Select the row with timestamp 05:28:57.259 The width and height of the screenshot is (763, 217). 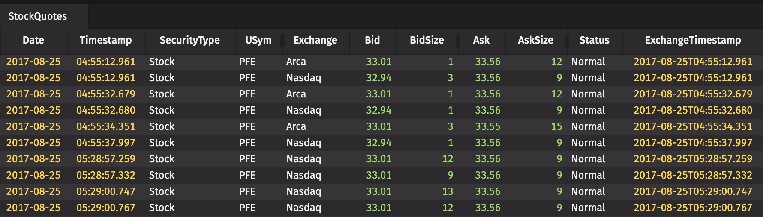pyautogui.click(x=381, y=159)
